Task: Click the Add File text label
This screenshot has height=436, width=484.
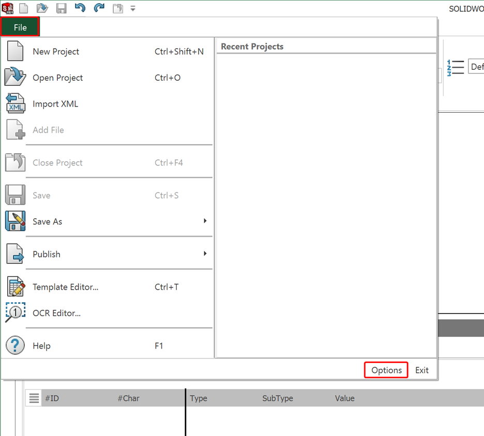Action: [x=48, y=130]
